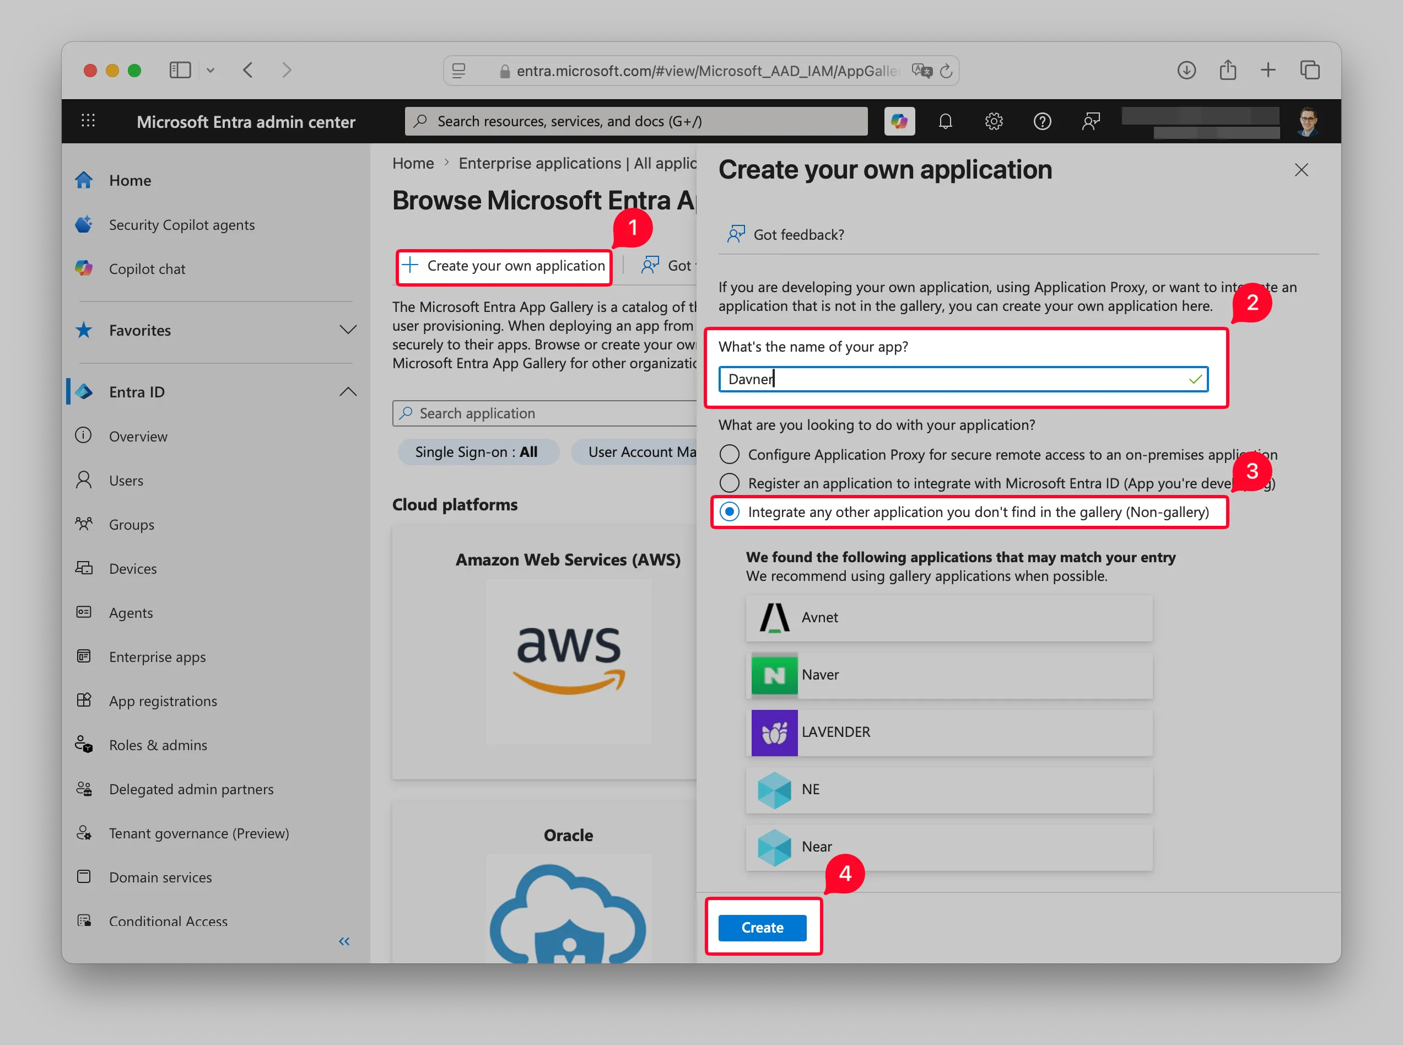The image size is (1403, 1045).
Task: Open Roles & admins in the sidebar
Action: (x=158, y=745)
